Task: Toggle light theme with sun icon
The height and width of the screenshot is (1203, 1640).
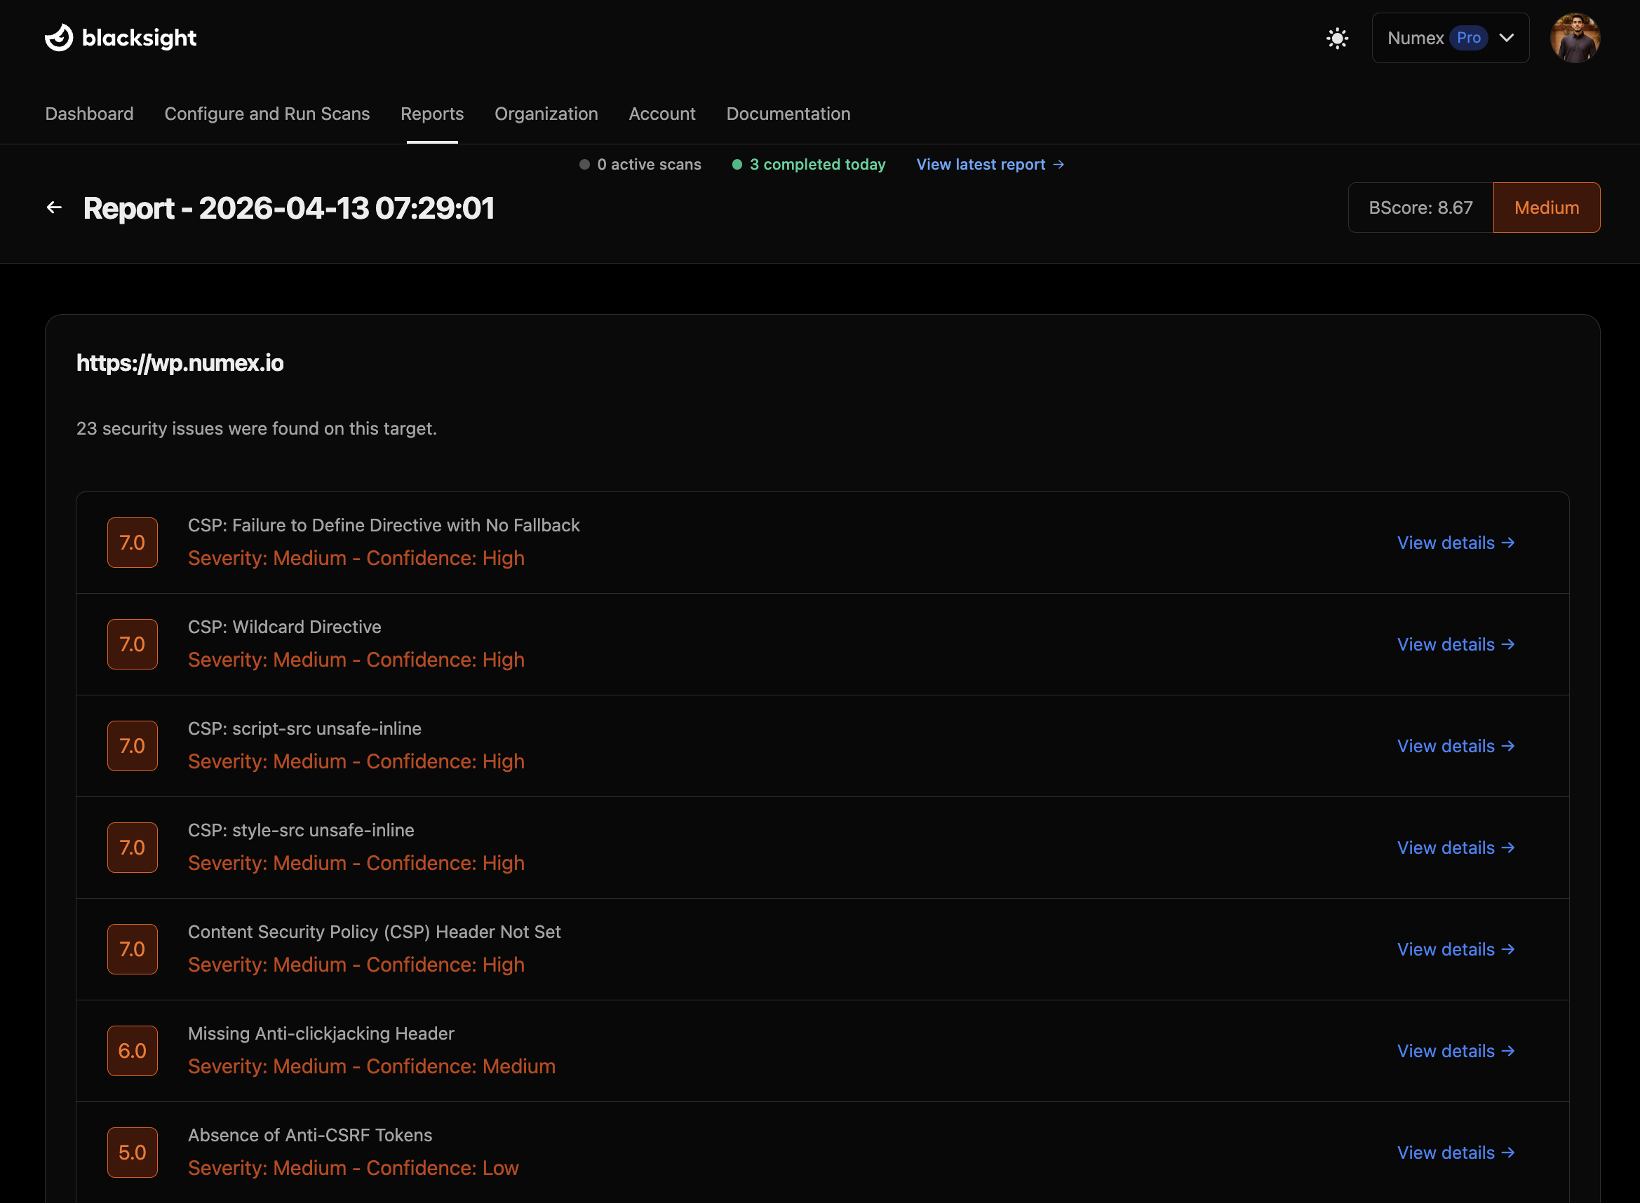Action: 1337,38
